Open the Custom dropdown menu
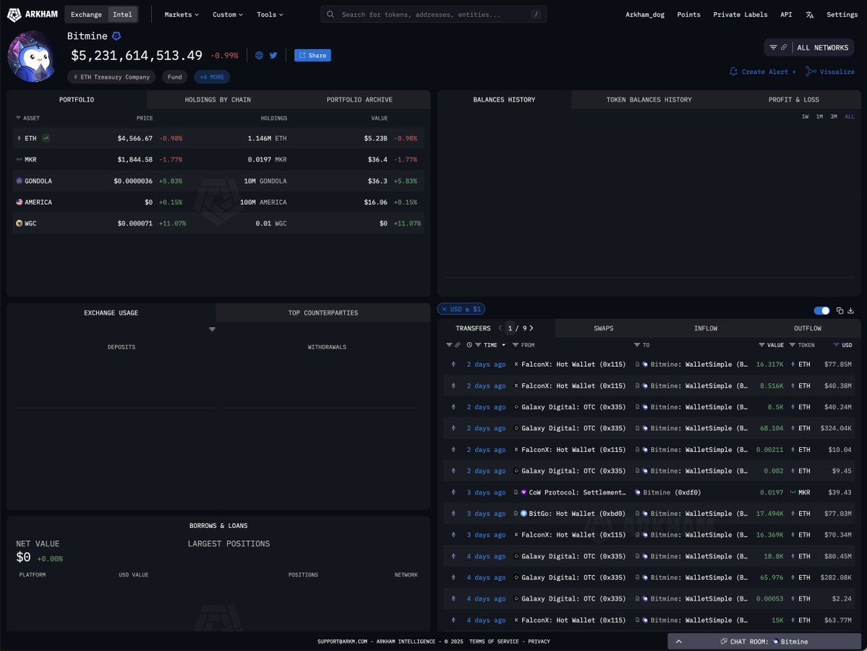This screenshot has height=651, width=867. pos(228,14)
